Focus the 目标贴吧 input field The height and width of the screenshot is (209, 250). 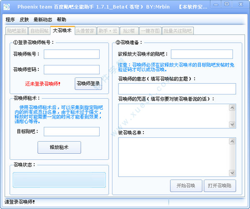click(x=72, y=132)
